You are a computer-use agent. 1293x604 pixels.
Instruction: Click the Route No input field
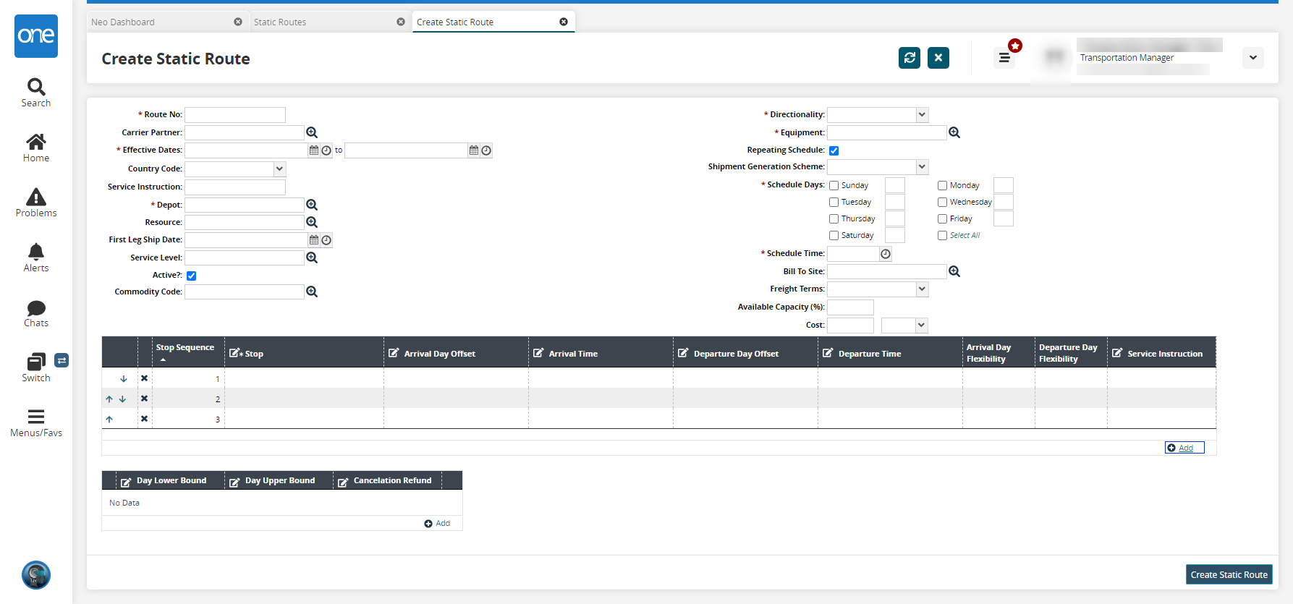coord(235,114)
